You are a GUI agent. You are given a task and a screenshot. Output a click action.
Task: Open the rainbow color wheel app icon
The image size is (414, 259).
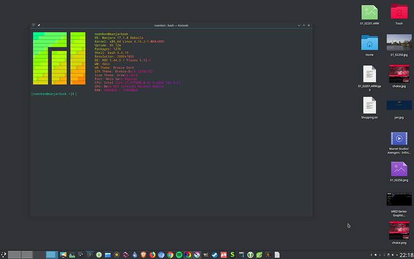pyautogui.click(x=187, y=255)
